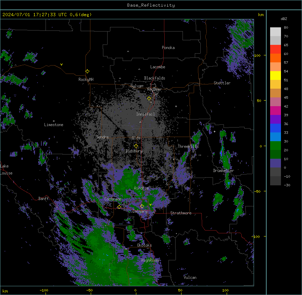Select the yellow station marker below RedDeer

(x=149, y=98)
